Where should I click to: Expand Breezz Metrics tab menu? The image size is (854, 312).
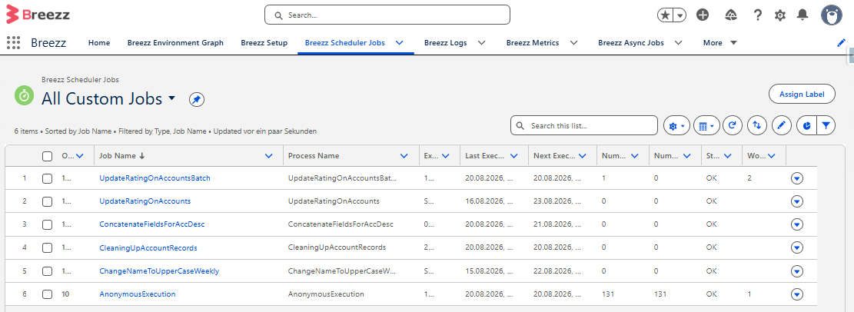click(x=573, y=42)
